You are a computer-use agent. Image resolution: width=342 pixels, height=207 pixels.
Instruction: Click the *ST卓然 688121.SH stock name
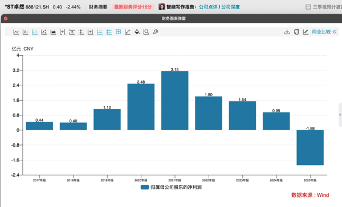coord(27,7)
